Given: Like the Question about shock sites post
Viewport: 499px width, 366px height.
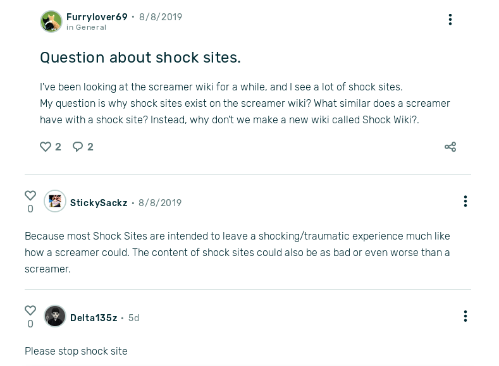Looking at the screenshot, I should coord(46,147).
